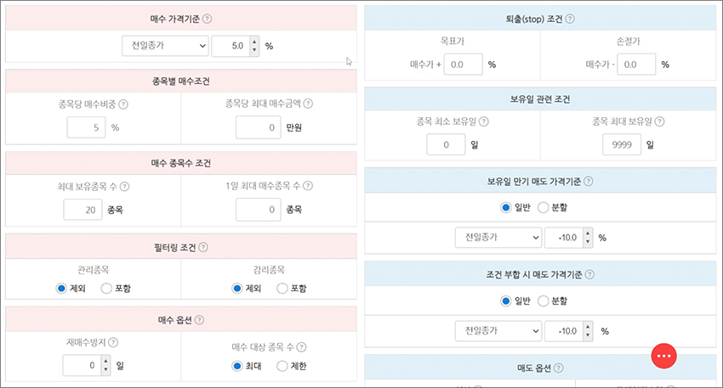Screen dimensions: 723x388
Task: Click help icon beside 종목 최대 보유일
Action: [659, 121]
